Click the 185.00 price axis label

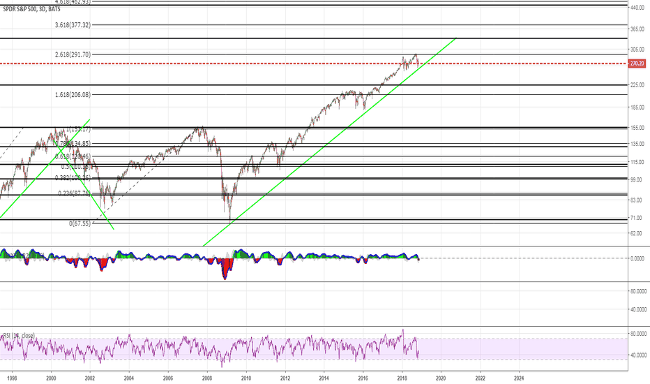pos(637,108)
